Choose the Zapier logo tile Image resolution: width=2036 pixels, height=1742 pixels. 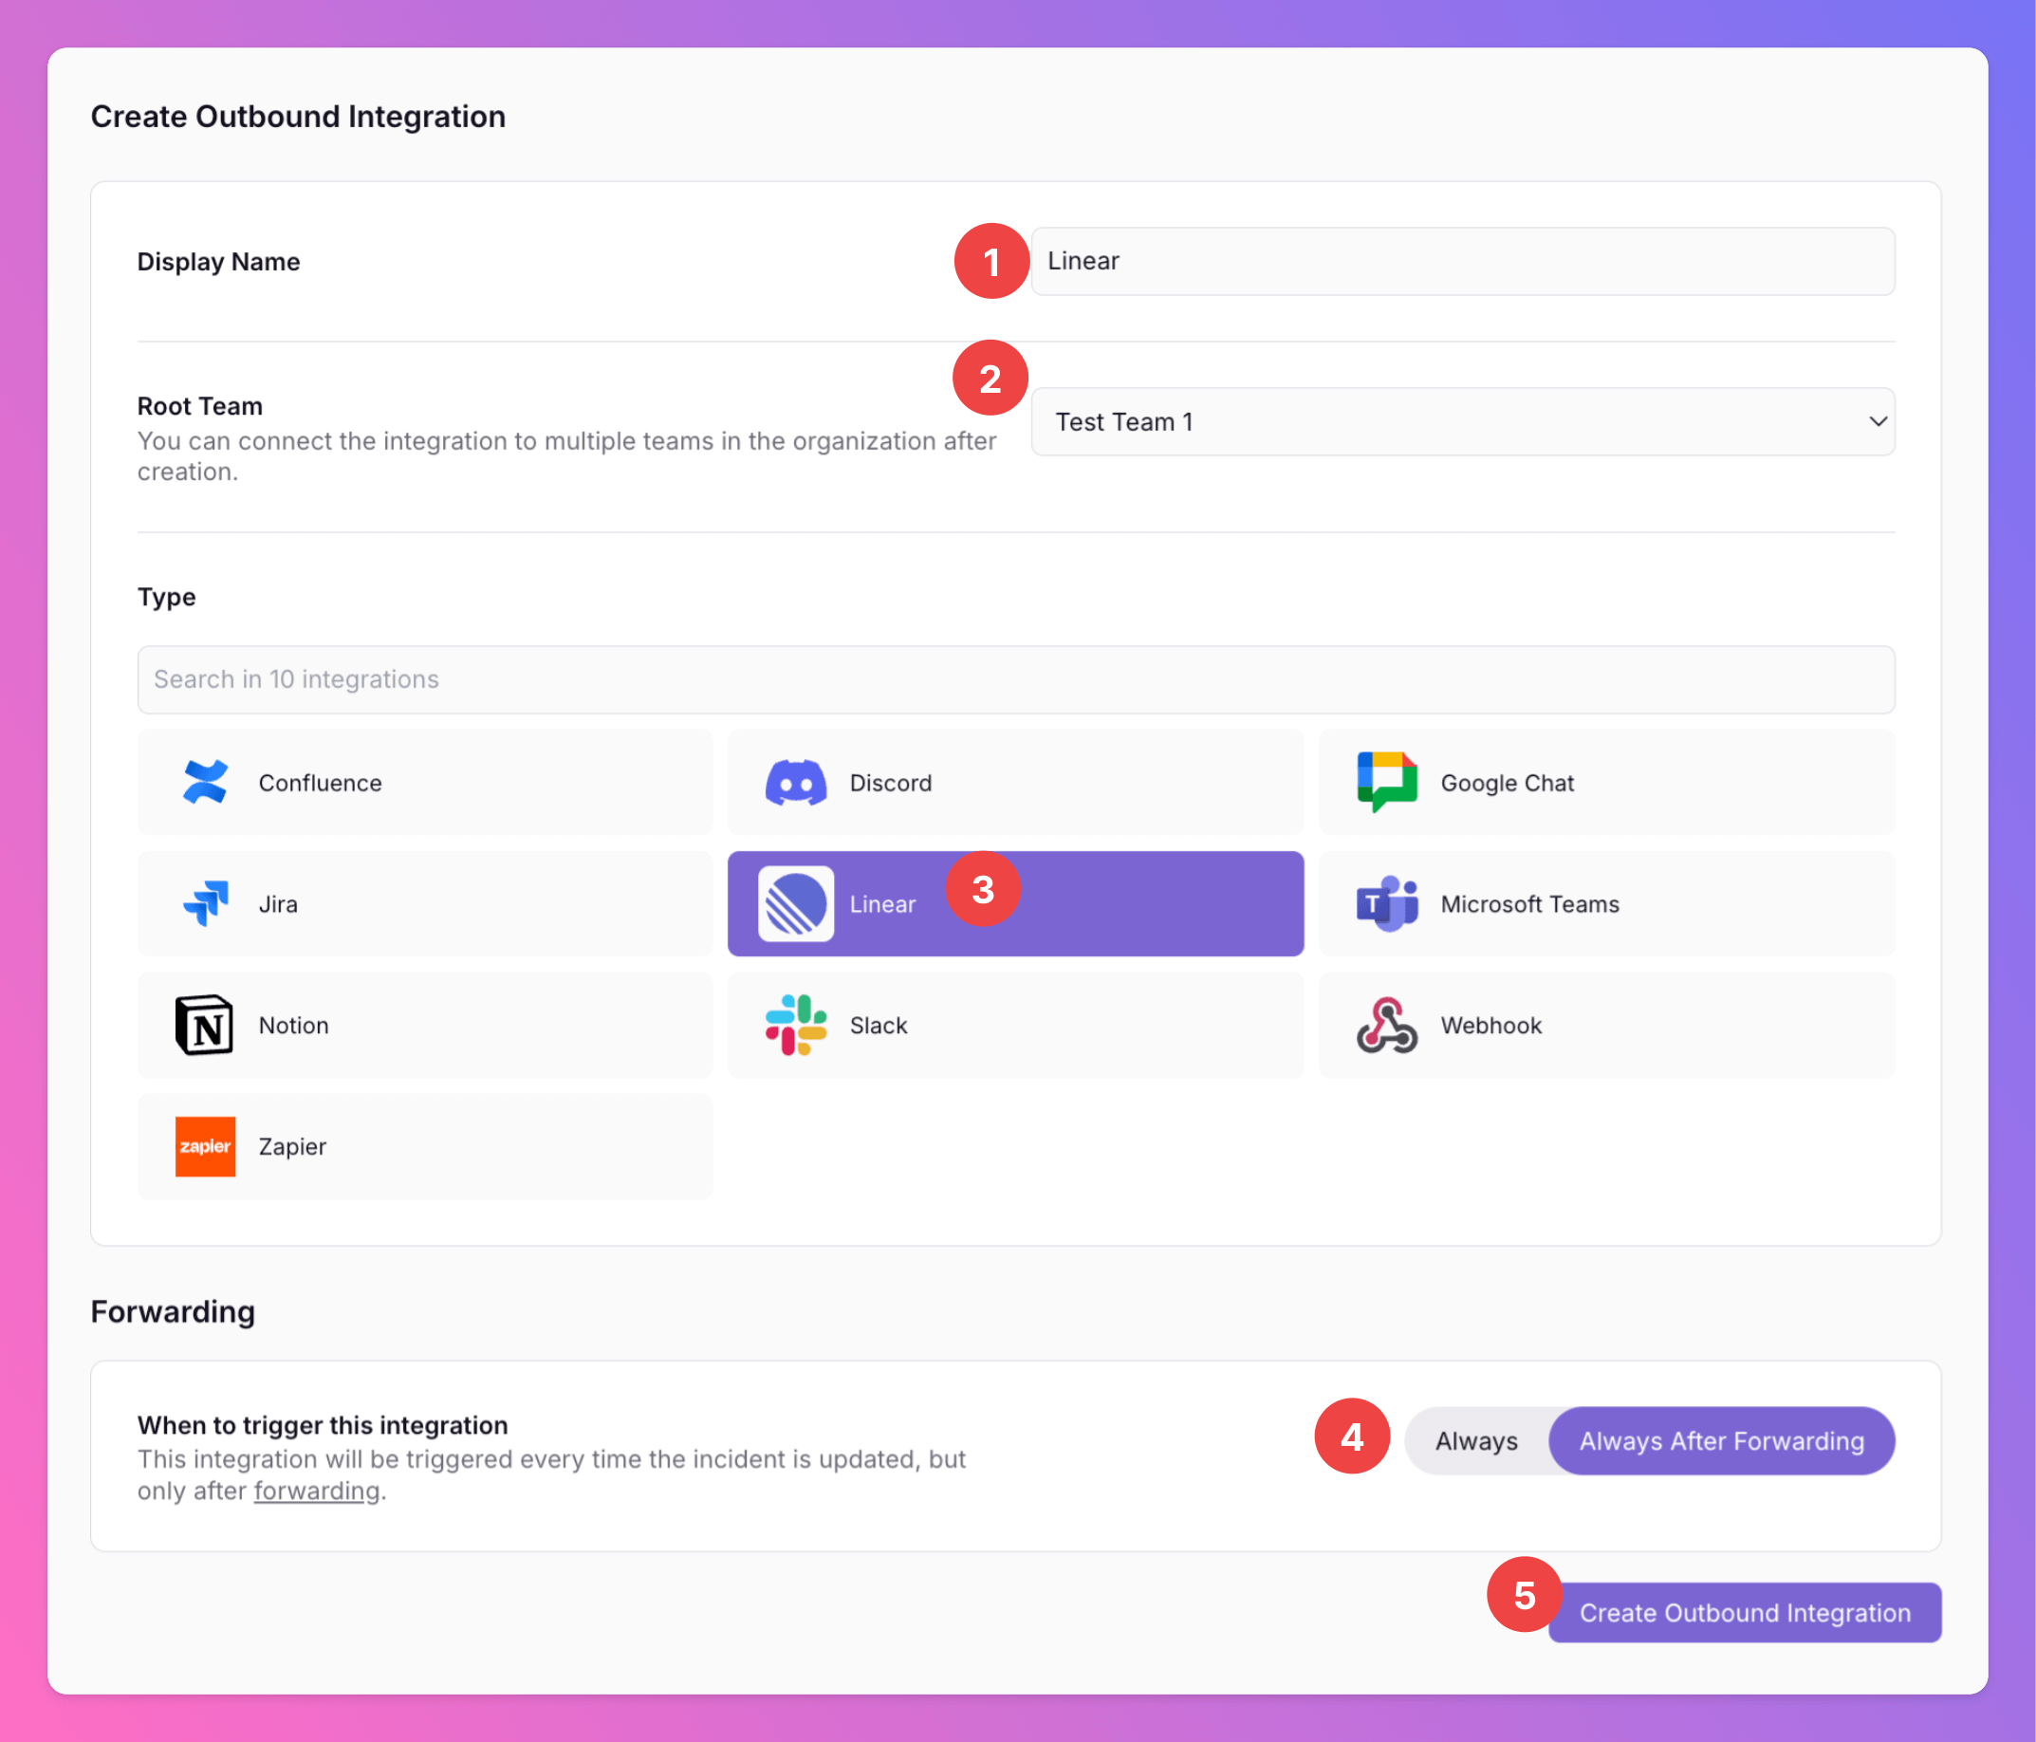[x=204, y=1145]
